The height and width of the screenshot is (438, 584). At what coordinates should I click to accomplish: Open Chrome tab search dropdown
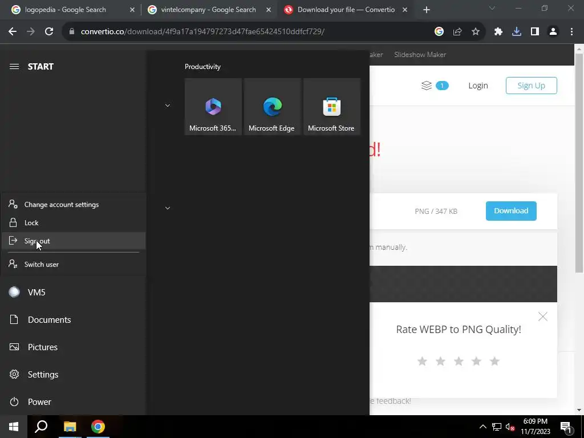[x=492, y=8]
